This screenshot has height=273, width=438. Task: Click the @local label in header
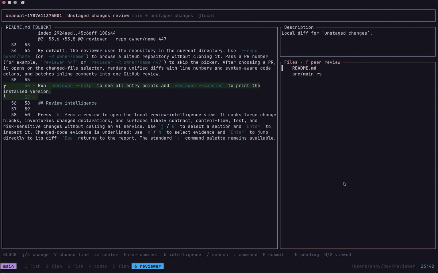pos(207,16)
